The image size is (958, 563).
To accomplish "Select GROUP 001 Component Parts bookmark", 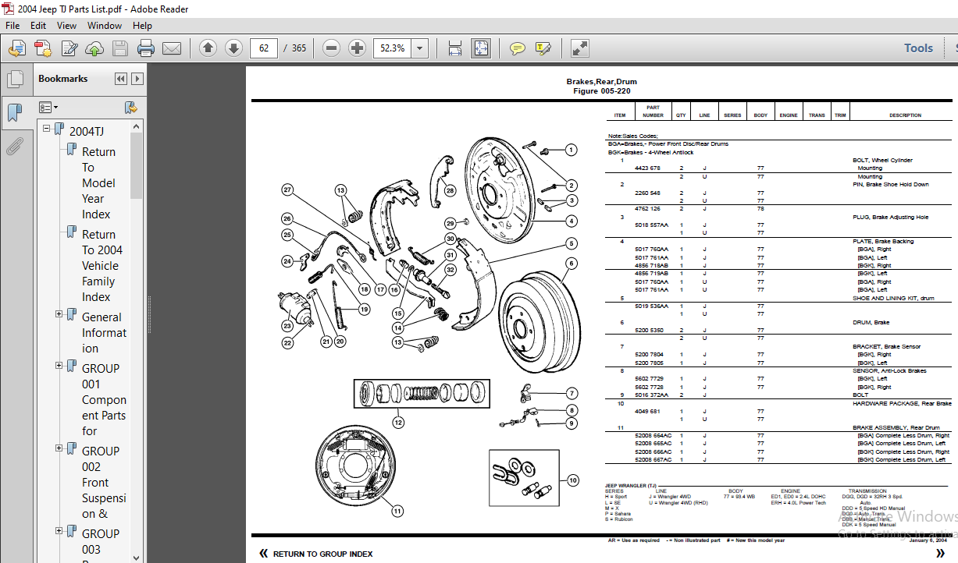I will tap(104, 400).
